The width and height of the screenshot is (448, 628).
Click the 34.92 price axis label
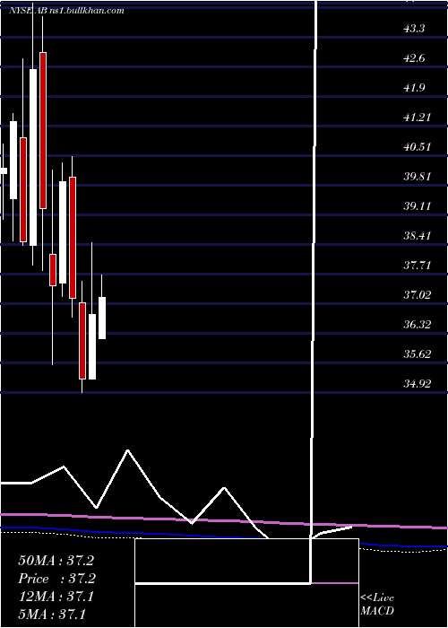pyautogui.click(x=417, y=384)
